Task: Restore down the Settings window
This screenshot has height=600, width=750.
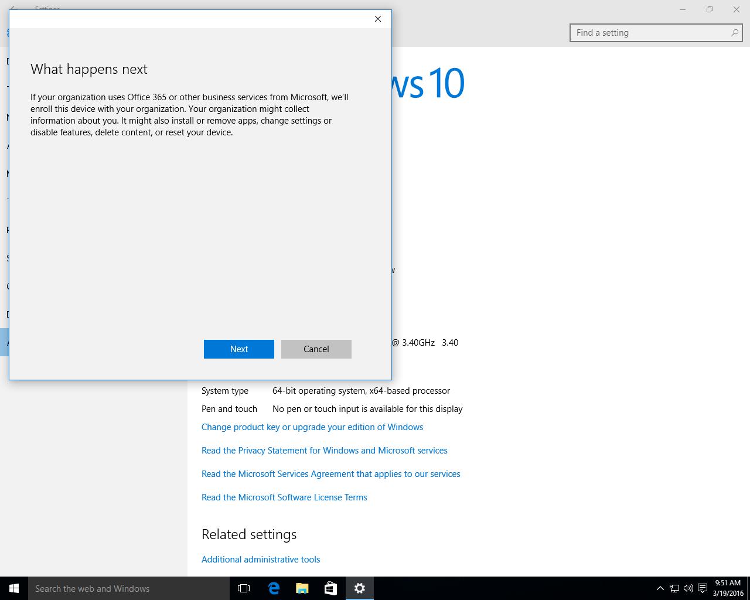Action: coord(710,9)
